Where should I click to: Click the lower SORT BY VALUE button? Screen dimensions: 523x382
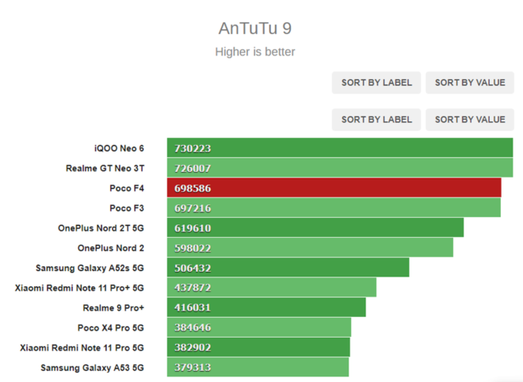tap(470, 120)
